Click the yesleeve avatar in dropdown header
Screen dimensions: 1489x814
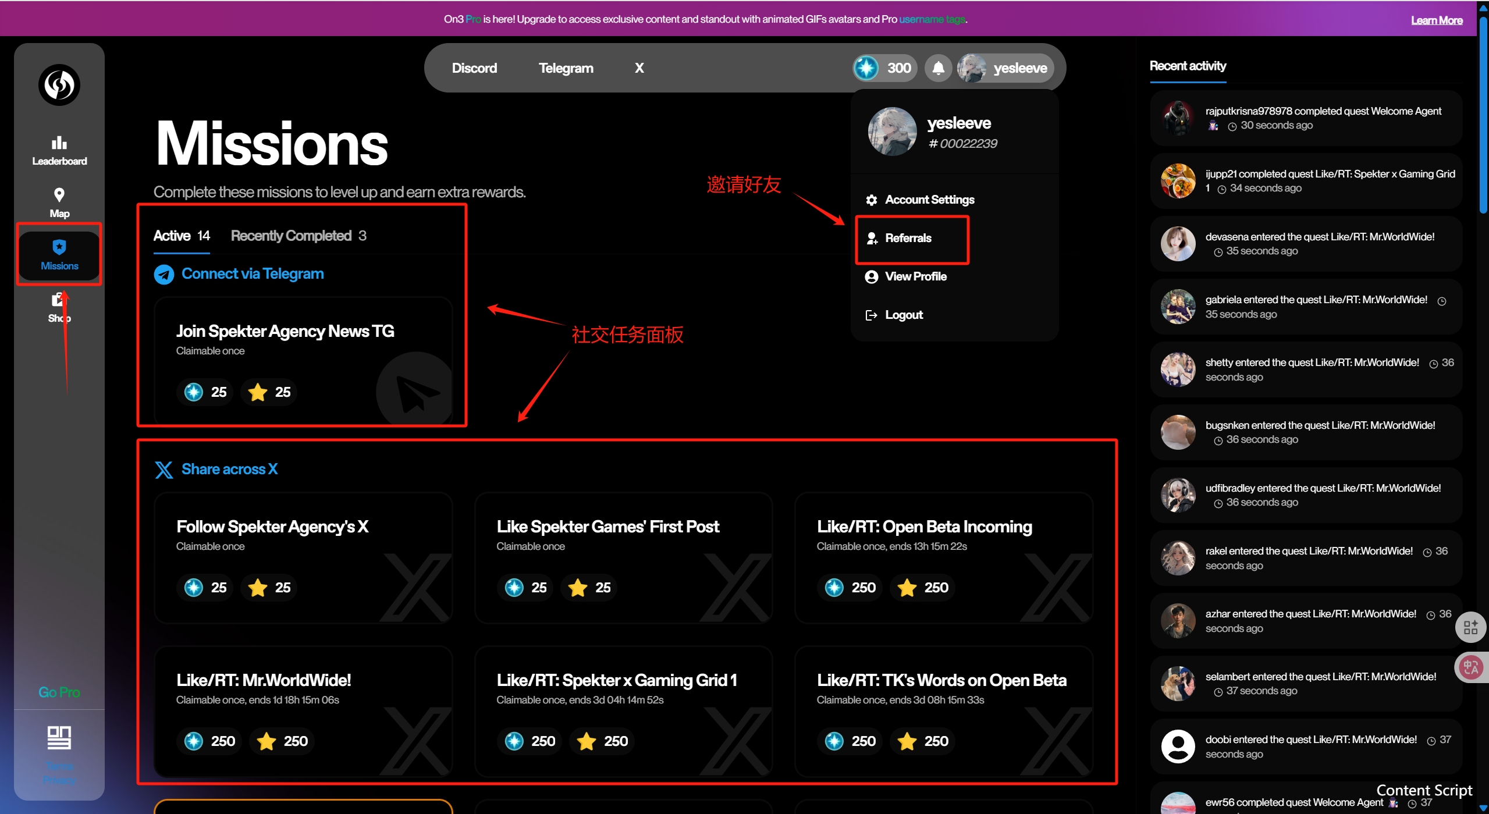point(892,131)
